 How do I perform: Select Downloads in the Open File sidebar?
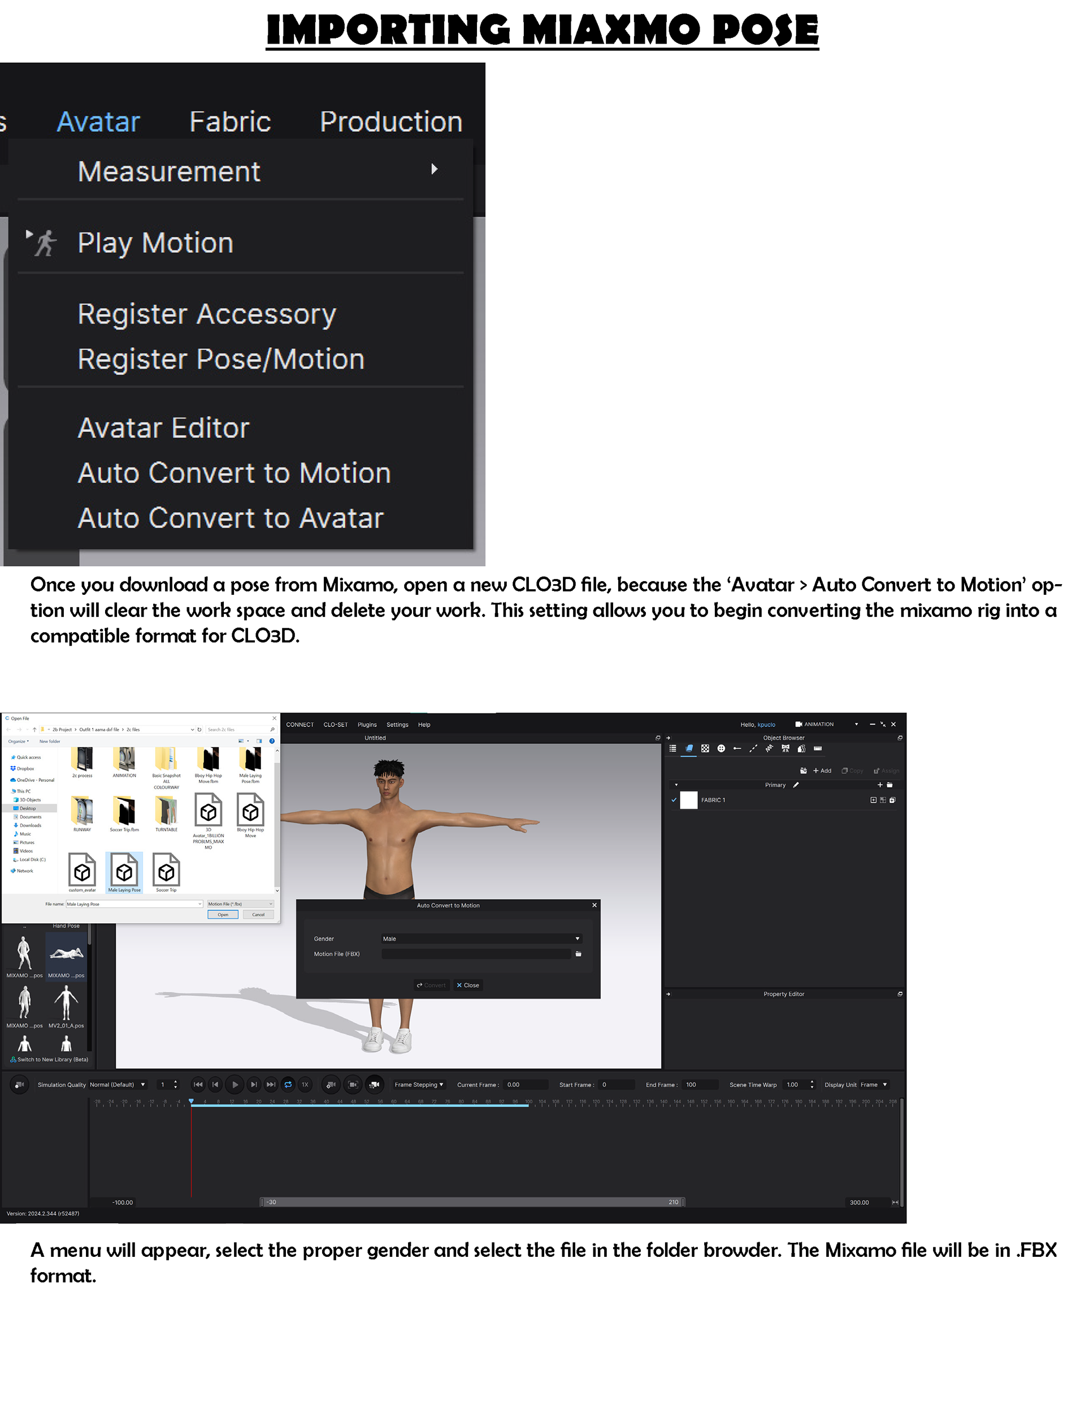pos(27,825)
